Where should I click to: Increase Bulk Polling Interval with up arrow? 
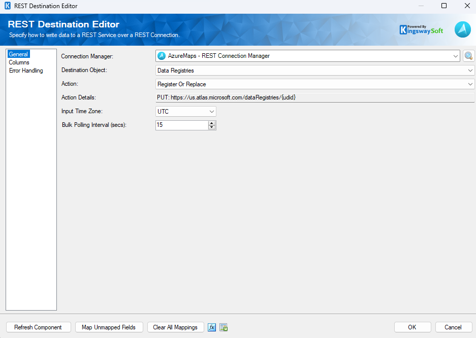(x=212, y=123)
